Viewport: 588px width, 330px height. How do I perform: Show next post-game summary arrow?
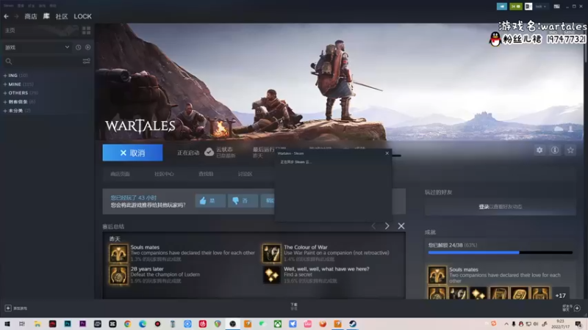(387, 226)
